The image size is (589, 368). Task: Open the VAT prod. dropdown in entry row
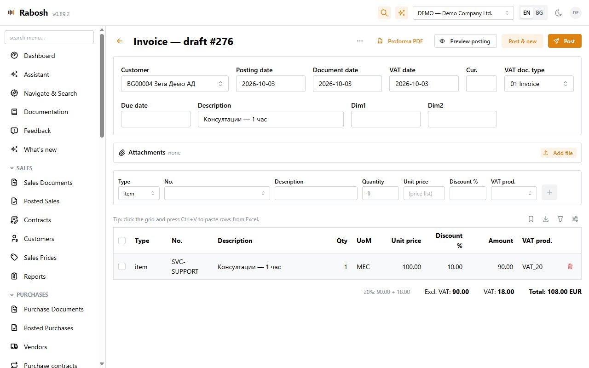[x=514, y=193]
